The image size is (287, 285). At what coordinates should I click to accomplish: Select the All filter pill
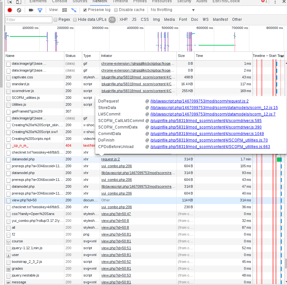click(112, 20)
